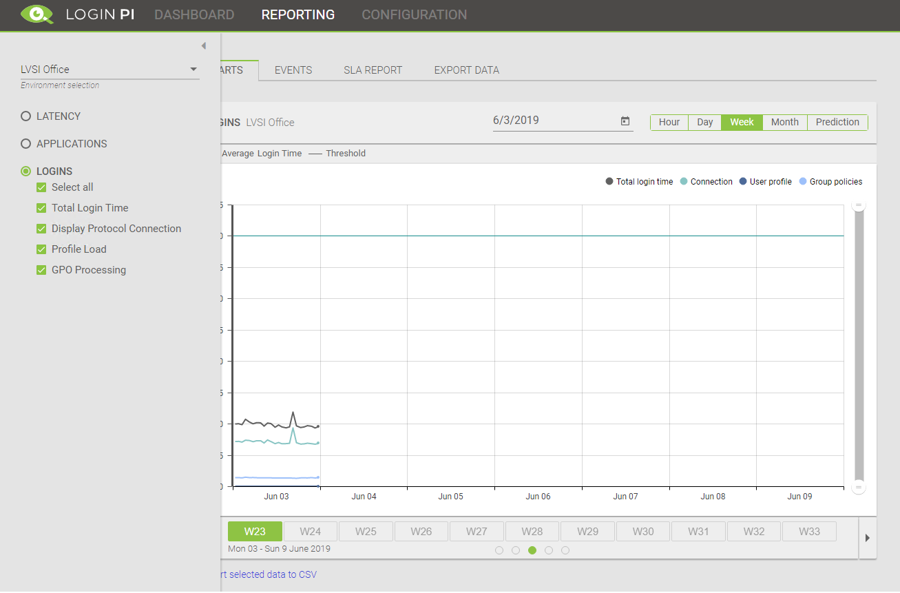This screenshot has width=900, height=593.
Task: Click the Threshold legend label
Action: coord(346,154)
